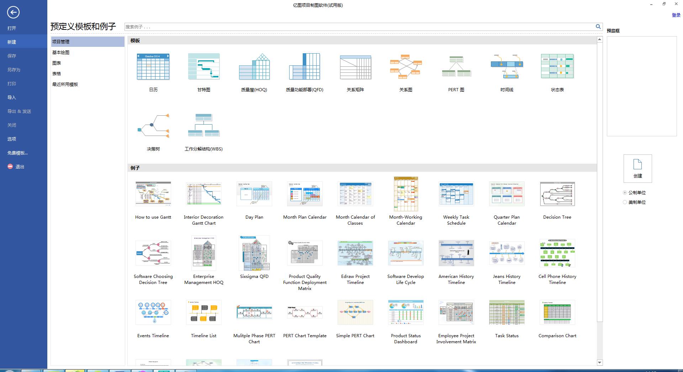
Task: Open the 基本绘图 category
Action: [x=61, y=53]
